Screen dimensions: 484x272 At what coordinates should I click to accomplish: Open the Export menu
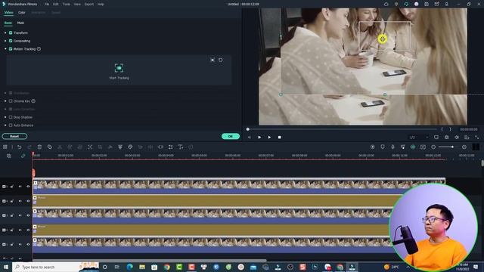pos(89,5)
